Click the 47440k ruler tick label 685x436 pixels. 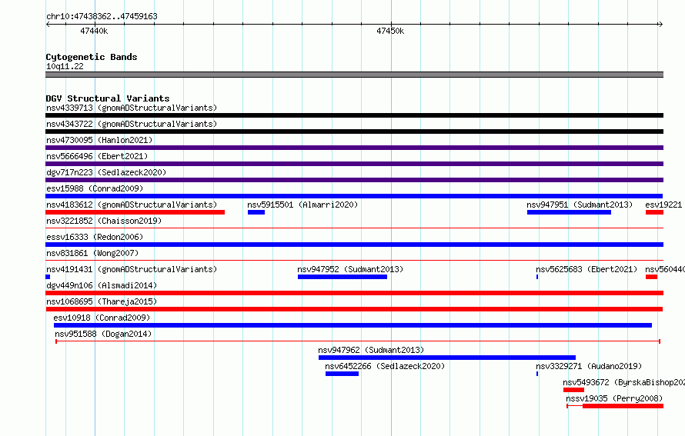(x=94, y=31)
